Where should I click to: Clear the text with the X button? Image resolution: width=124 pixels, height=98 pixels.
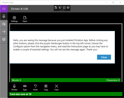tap(56, 87)
